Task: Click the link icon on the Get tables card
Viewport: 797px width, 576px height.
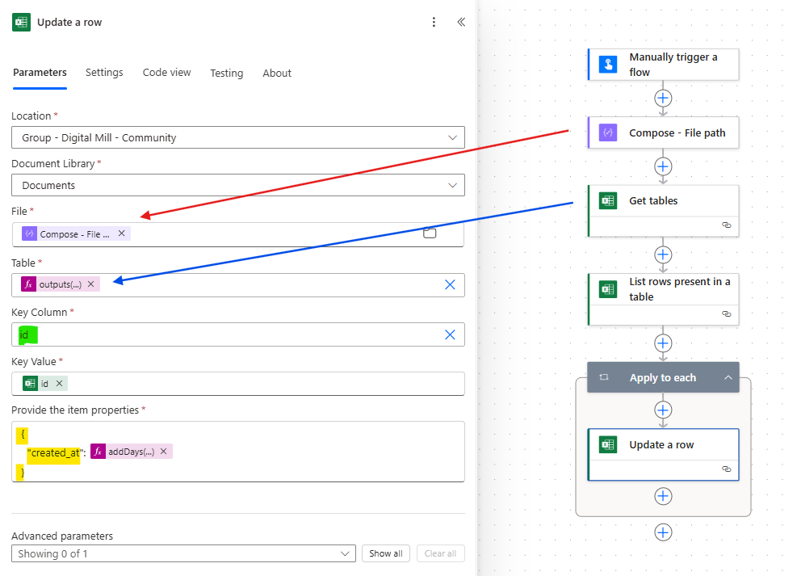Action: pyautogui.click(x=728, y=225)
